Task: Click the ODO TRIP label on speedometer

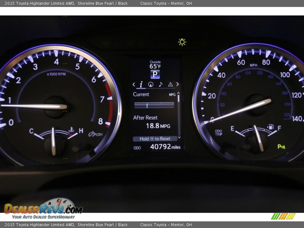Action: point(218,132)
